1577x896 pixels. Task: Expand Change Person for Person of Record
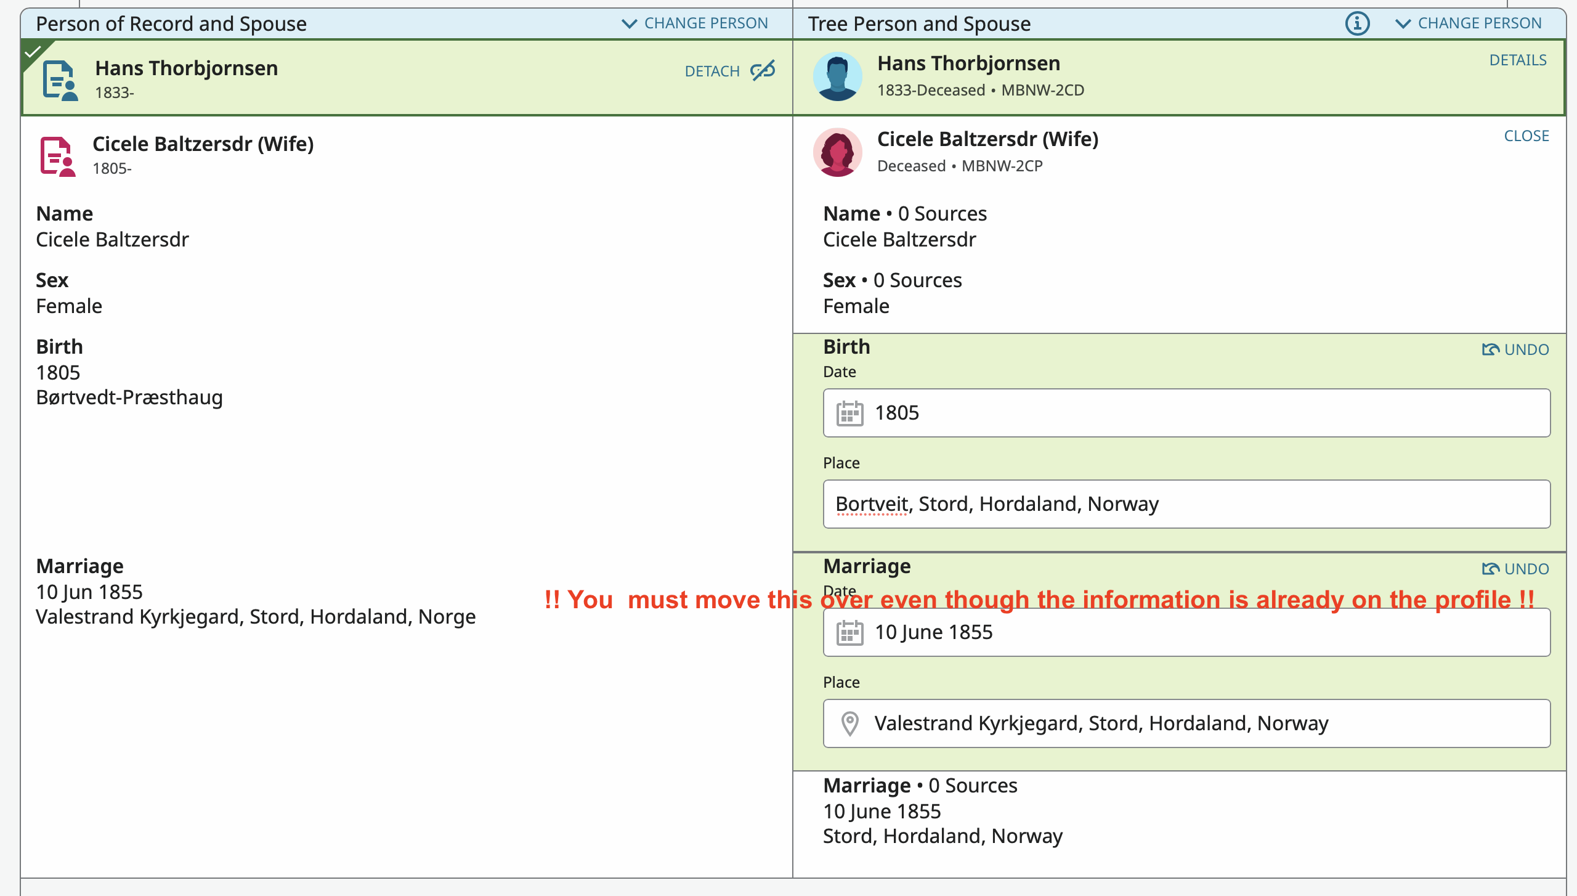coord(694,23)
